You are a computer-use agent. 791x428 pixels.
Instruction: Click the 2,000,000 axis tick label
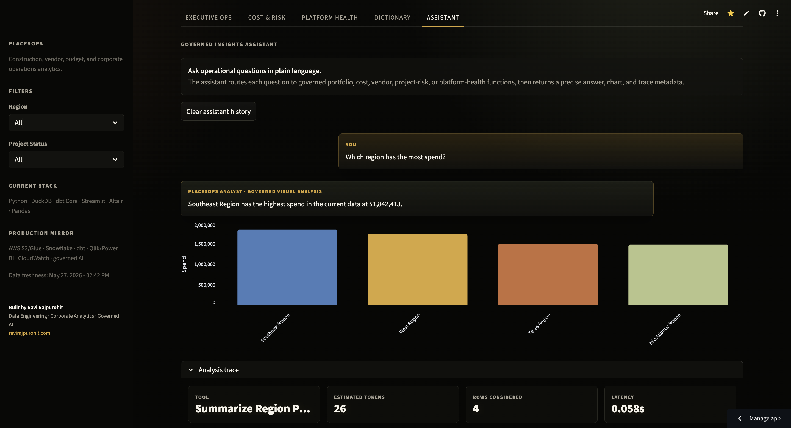pyautogui.click(x=205, y=225)
